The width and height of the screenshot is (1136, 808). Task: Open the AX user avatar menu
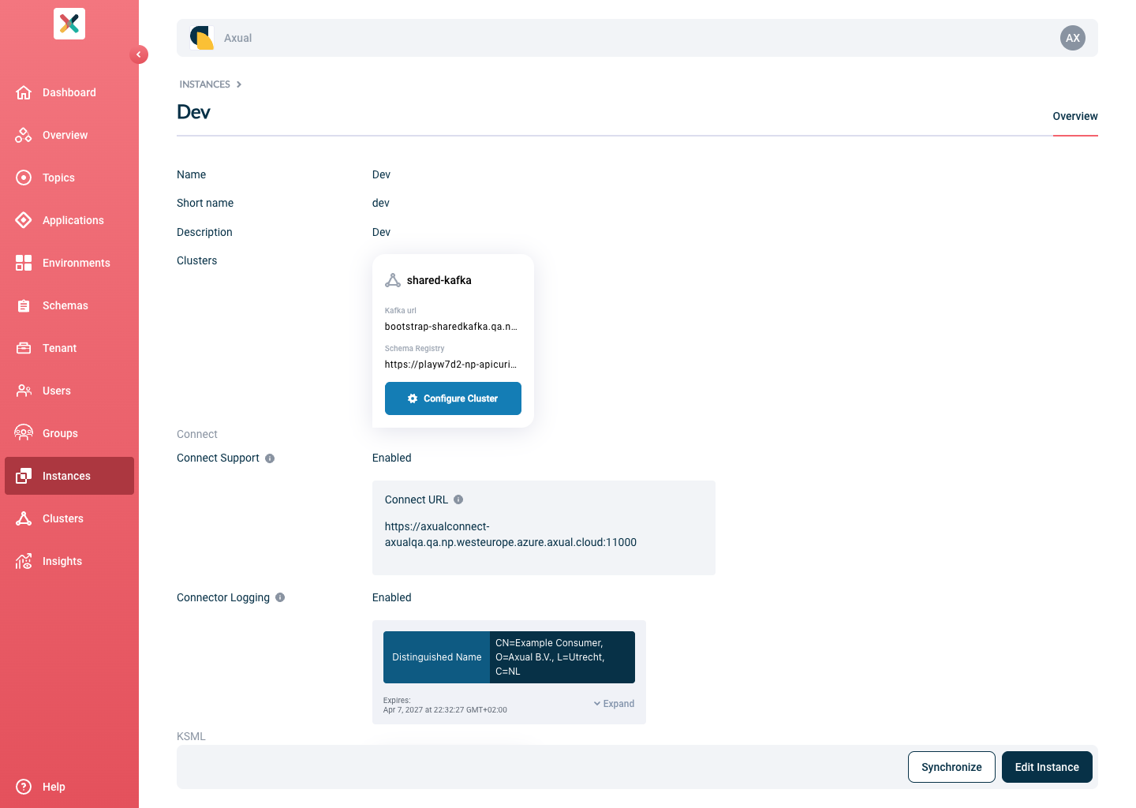coord(1073,38)
